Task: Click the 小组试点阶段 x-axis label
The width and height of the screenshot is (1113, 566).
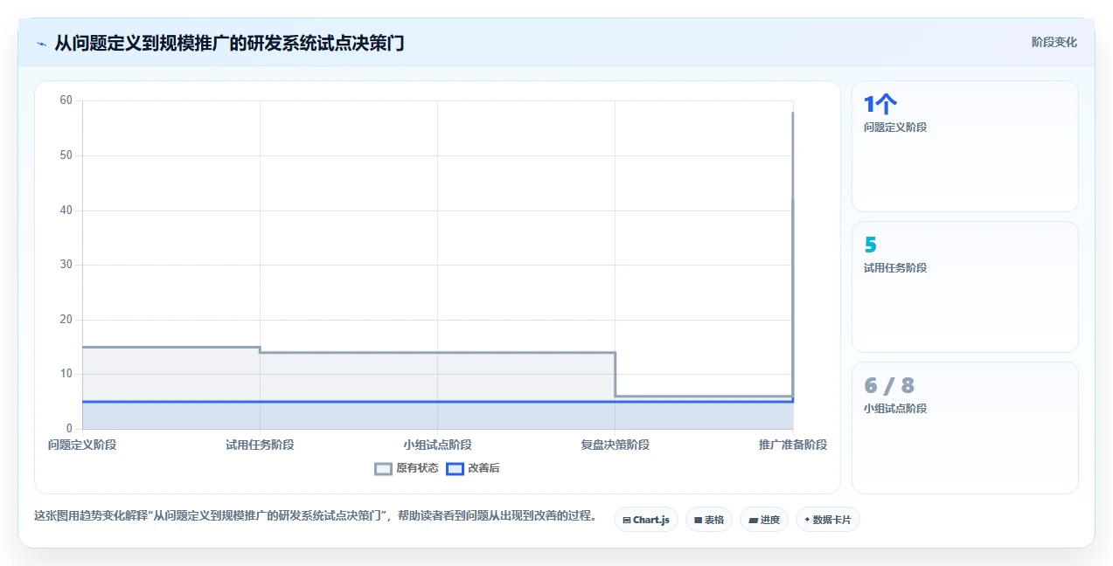Action: tap(437, 445)
